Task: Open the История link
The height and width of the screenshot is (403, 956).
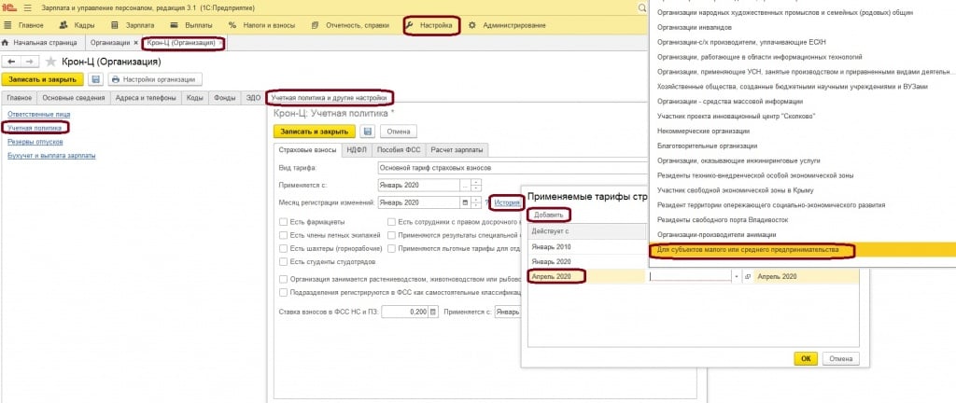Action: tap(506, 202)
